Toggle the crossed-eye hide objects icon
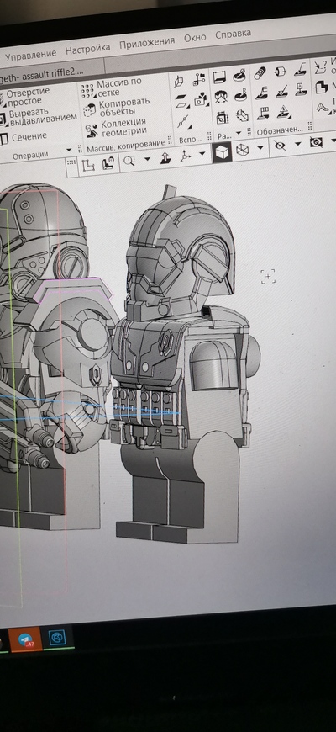The width and height of the screenshot is (336, 732). coord(280,146)
